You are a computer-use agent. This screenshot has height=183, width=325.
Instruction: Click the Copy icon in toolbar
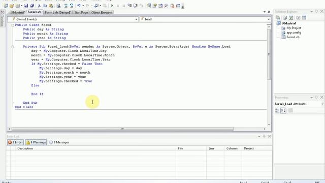click(45, 6)
